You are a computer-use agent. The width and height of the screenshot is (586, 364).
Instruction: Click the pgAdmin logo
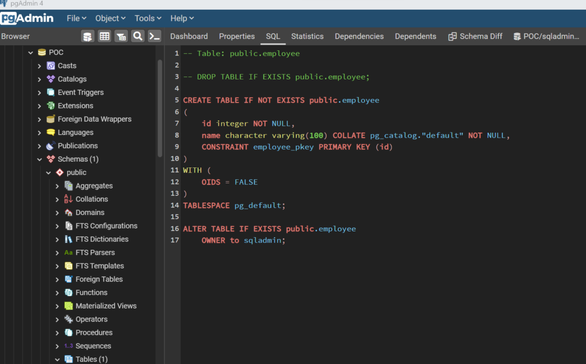coord(27,18)
